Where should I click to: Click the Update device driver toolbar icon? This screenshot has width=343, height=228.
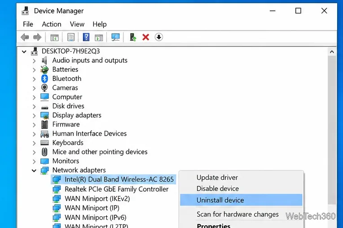pyautogui.click(x=133, y=37)
